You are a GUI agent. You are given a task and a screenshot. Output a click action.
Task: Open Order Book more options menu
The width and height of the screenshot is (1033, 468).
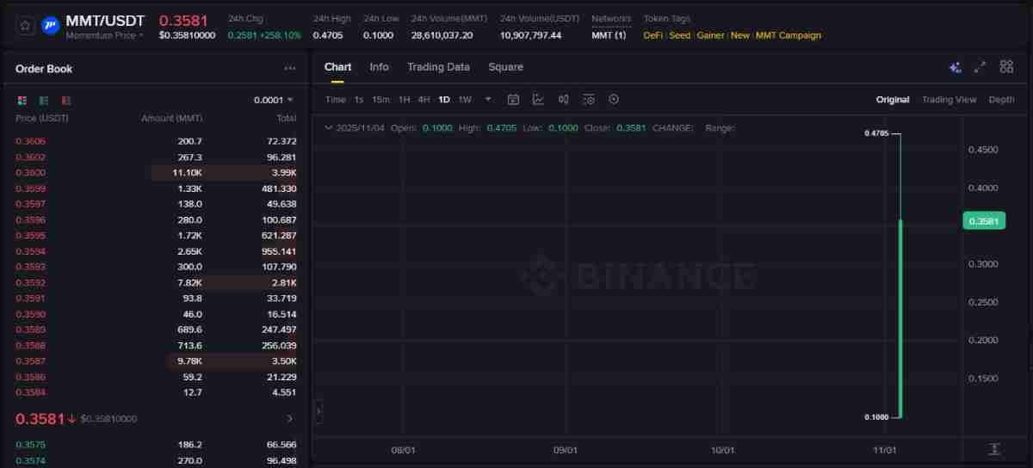[289, 69]
